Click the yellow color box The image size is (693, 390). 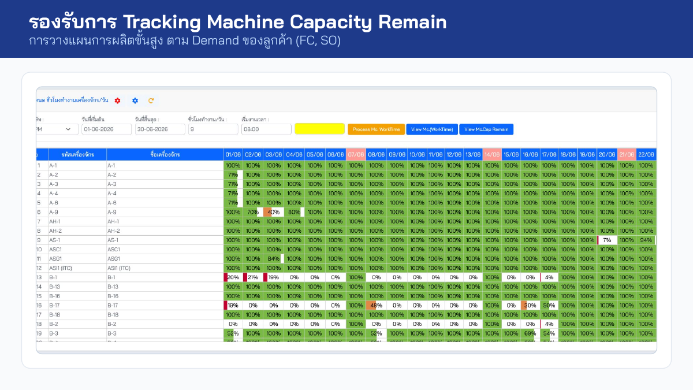319,129
